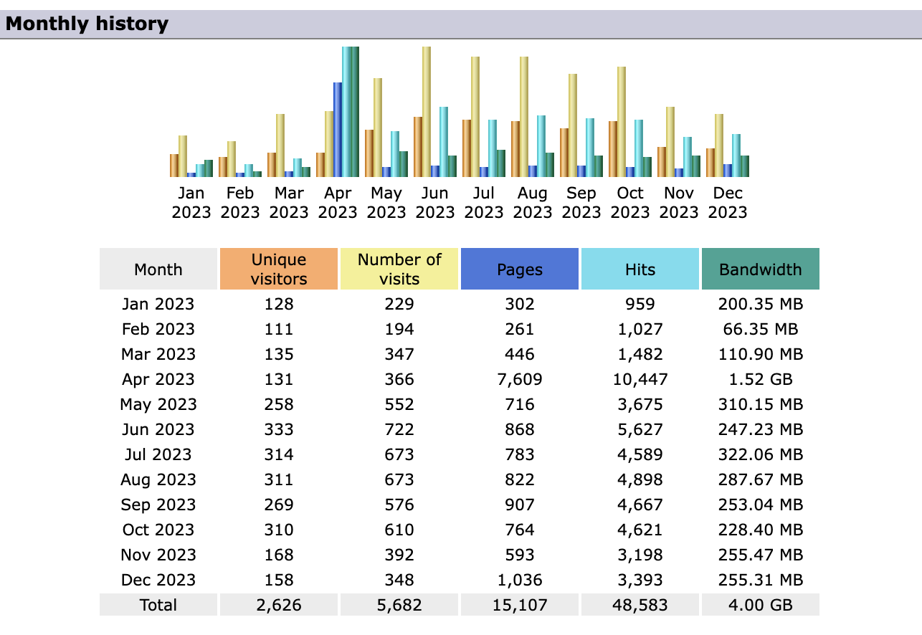Click the orange Unique visitors column header
Image resolution: width=922 pixels, height=635 pixels.
[279, 269]
